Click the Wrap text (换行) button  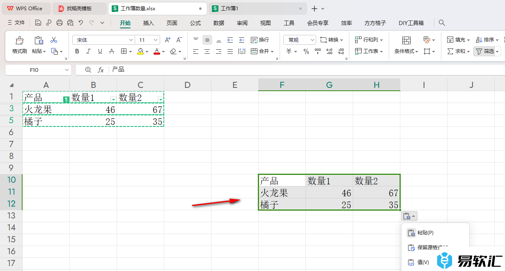260,40
